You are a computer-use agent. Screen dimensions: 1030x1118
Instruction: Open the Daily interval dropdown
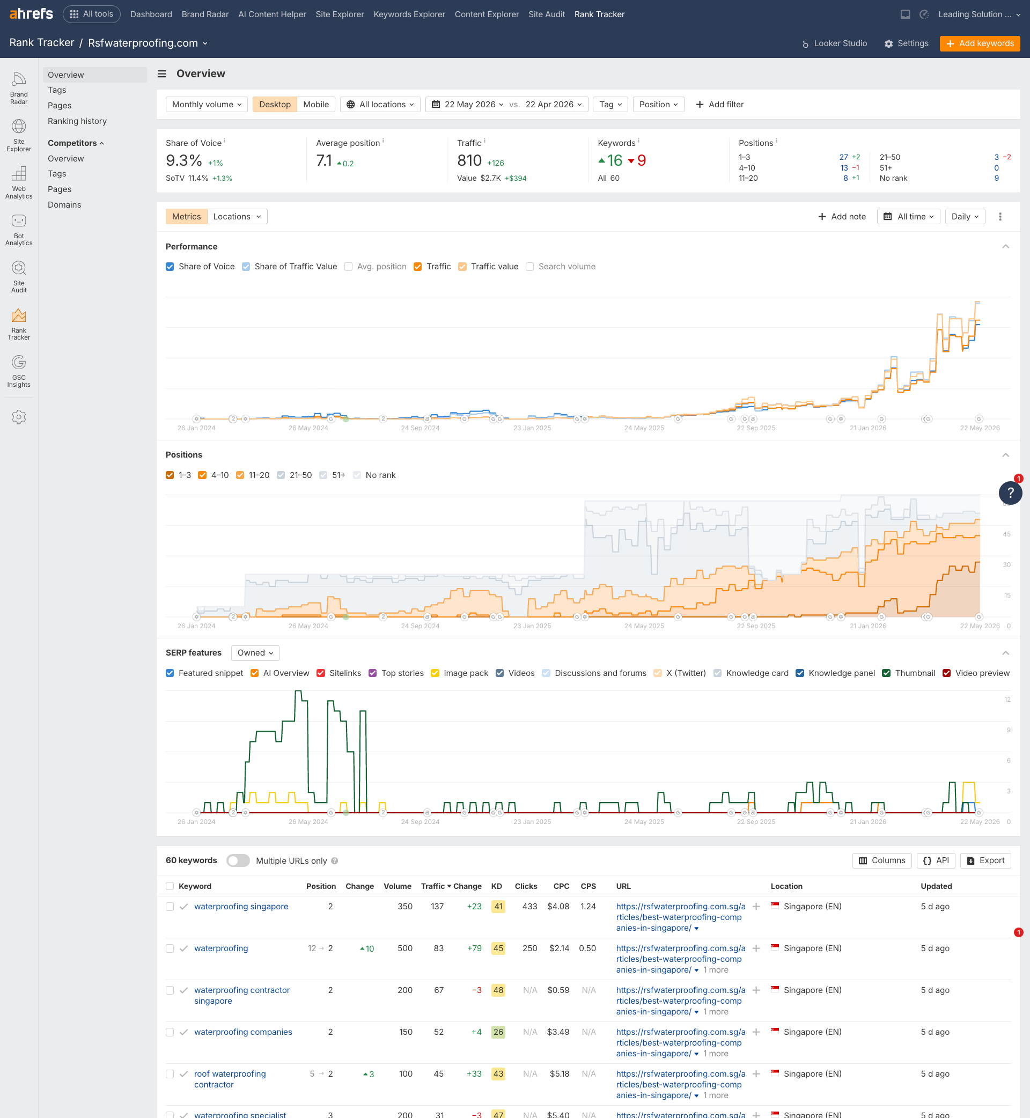point(965,216)
